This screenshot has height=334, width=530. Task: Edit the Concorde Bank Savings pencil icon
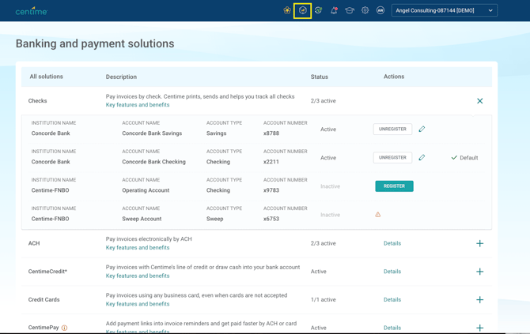422,129
